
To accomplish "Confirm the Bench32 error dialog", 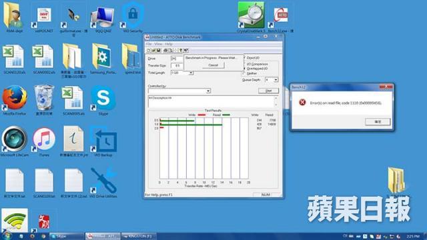I will [x=378, y=121].
